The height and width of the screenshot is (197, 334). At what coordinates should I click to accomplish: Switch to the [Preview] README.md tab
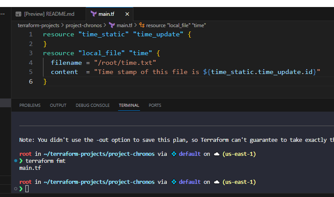[49, 14]
